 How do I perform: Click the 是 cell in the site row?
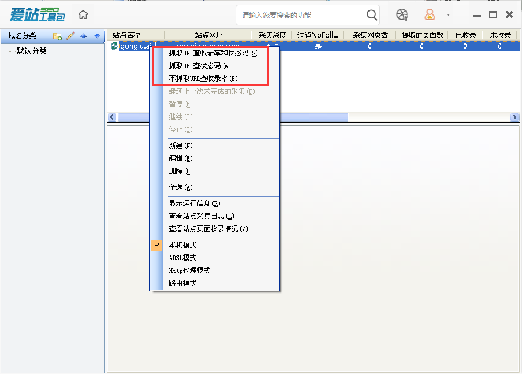(x=318, y=46)
